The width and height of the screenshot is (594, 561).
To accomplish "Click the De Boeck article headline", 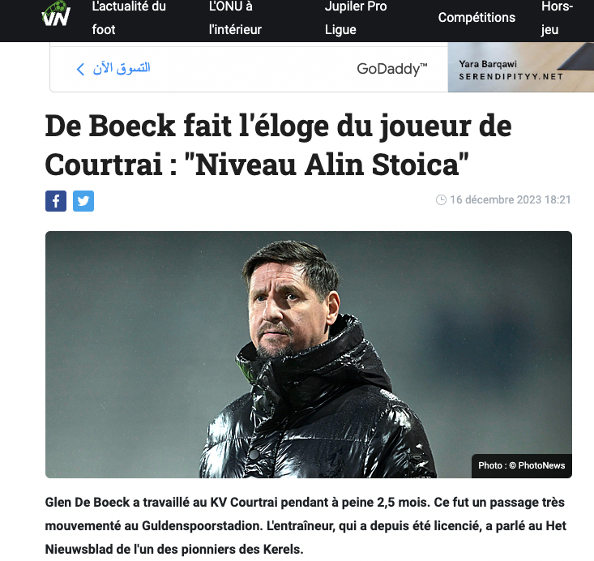I will [x=278, y=145].
